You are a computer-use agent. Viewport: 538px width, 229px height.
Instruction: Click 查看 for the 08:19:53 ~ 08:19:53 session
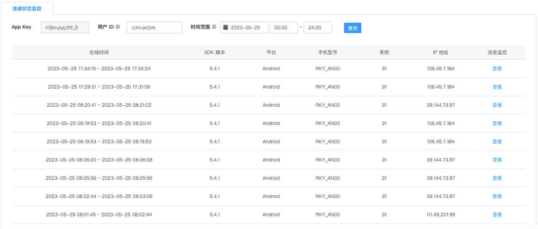coord(497,142)
